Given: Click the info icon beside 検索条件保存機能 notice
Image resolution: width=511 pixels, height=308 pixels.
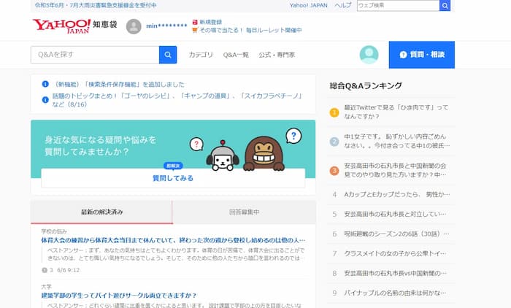Looking at the screenshot, I should (45, 84).
